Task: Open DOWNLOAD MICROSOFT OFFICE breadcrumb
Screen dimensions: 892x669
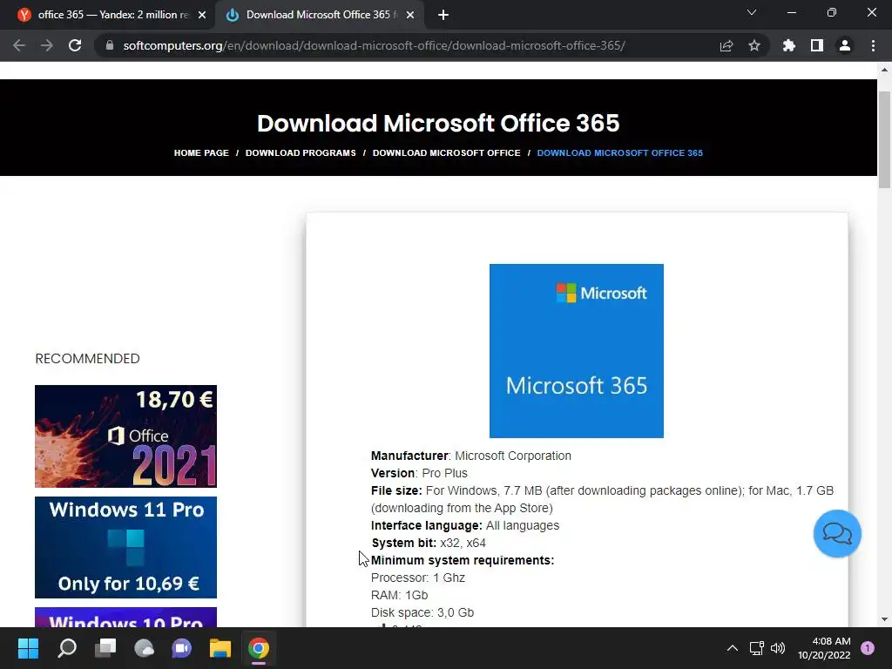Action: point(447,153)
